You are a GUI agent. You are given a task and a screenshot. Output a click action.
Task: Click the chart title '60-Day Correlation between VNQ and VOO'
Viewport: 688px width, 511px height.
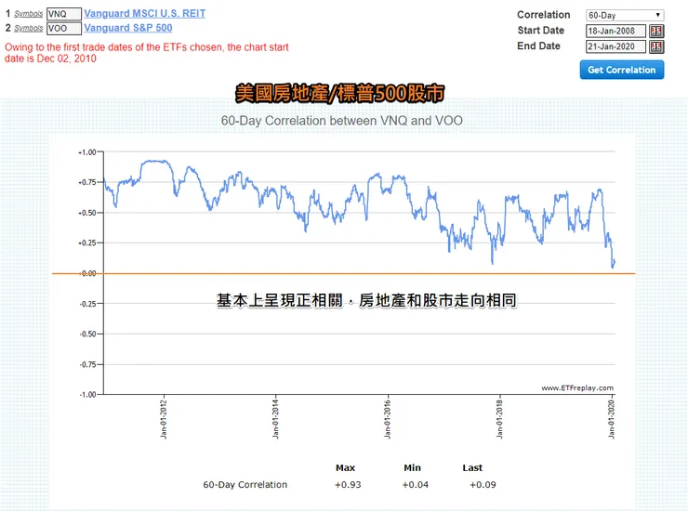(342, 121)
